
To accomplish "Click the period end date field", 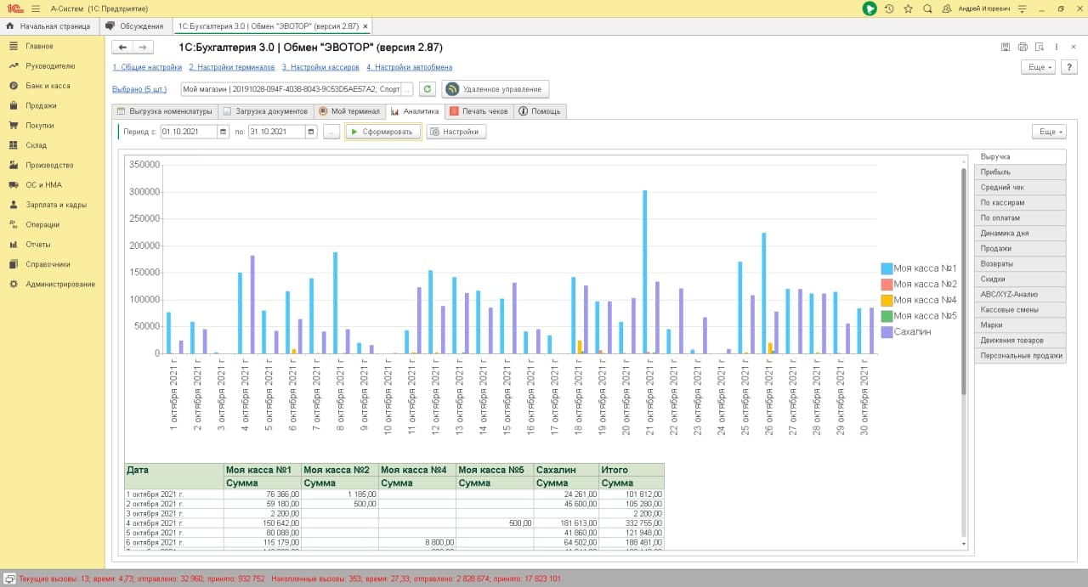I will [276, 132].
